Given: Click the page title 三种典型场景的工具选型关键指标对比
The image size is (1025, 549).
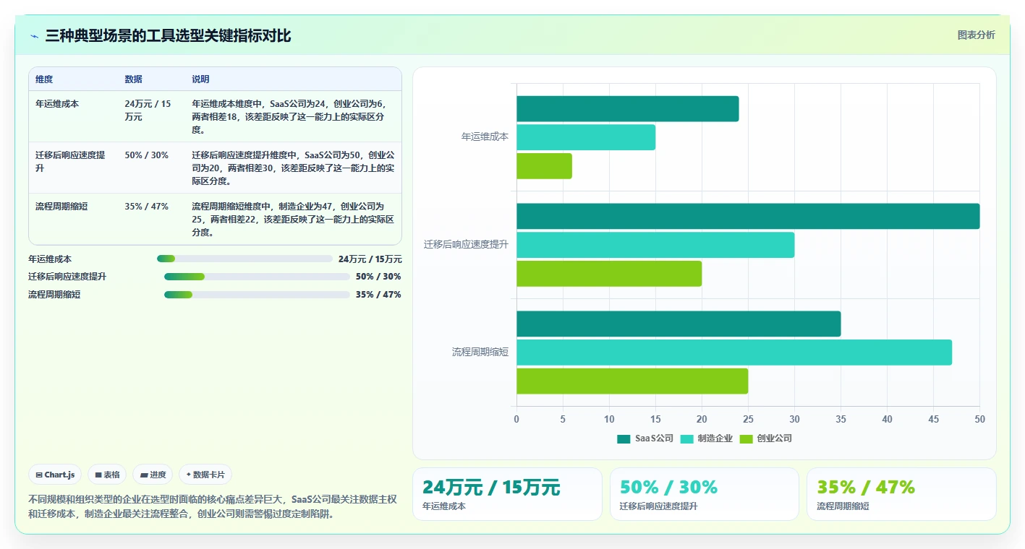Looking at the screenshot, I should click(x=168, y=35).
